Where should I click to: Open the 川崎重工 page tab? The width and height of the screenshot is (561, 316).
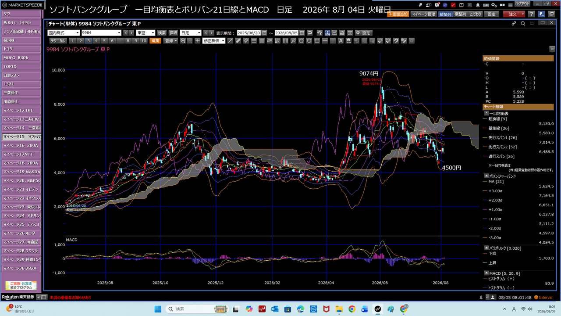tap(21, 101)
